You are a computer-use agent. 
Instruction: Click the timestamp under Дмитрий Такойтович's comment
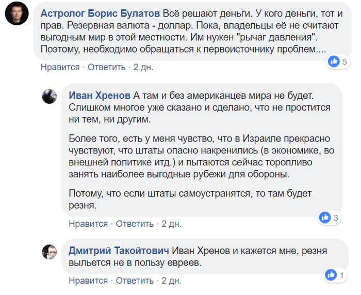pyautogui.click(x=171, y=281)
